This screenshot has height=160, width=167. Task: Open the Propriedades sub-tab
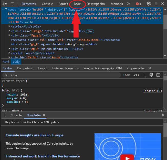[135, 68]
